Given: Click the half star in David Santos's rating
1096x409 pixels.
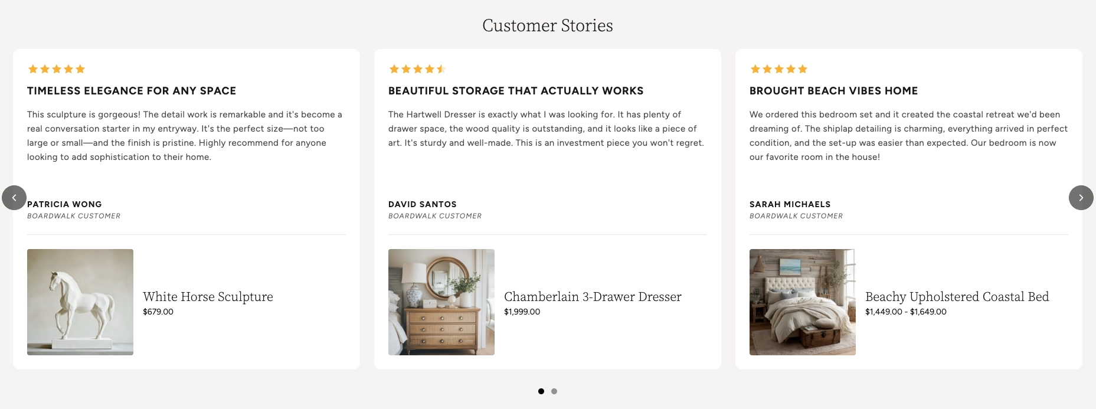Looking at the screenshot, I should pyautogui.click(x=441, y=68).
